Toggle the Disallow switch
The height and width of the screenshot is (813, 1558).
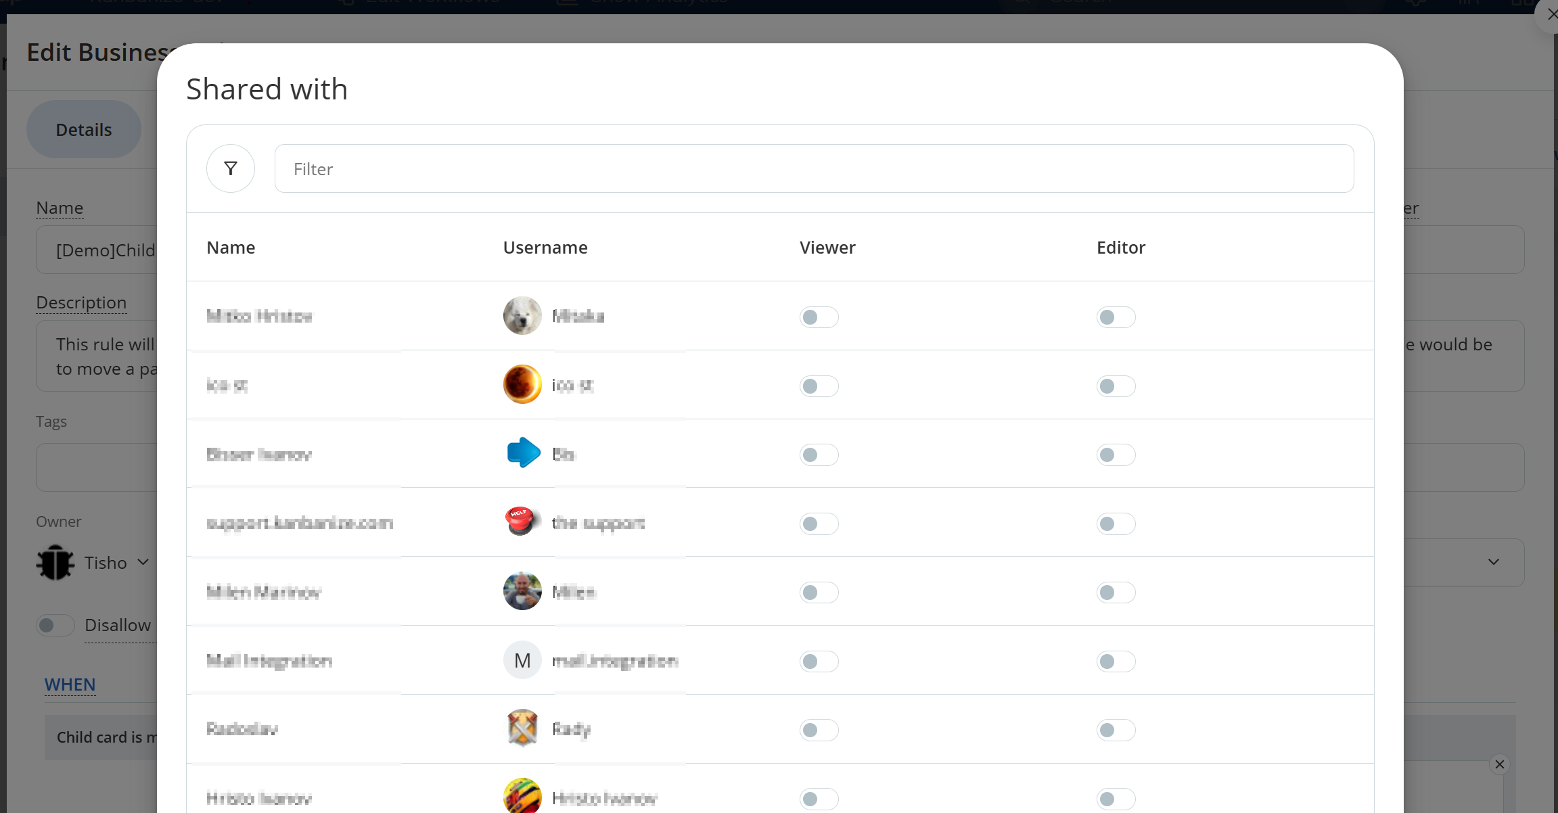(x=55, y=625)
